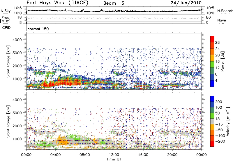Click the date '24/Jun/2010'

pyautogui.click(x=186, y=3)
